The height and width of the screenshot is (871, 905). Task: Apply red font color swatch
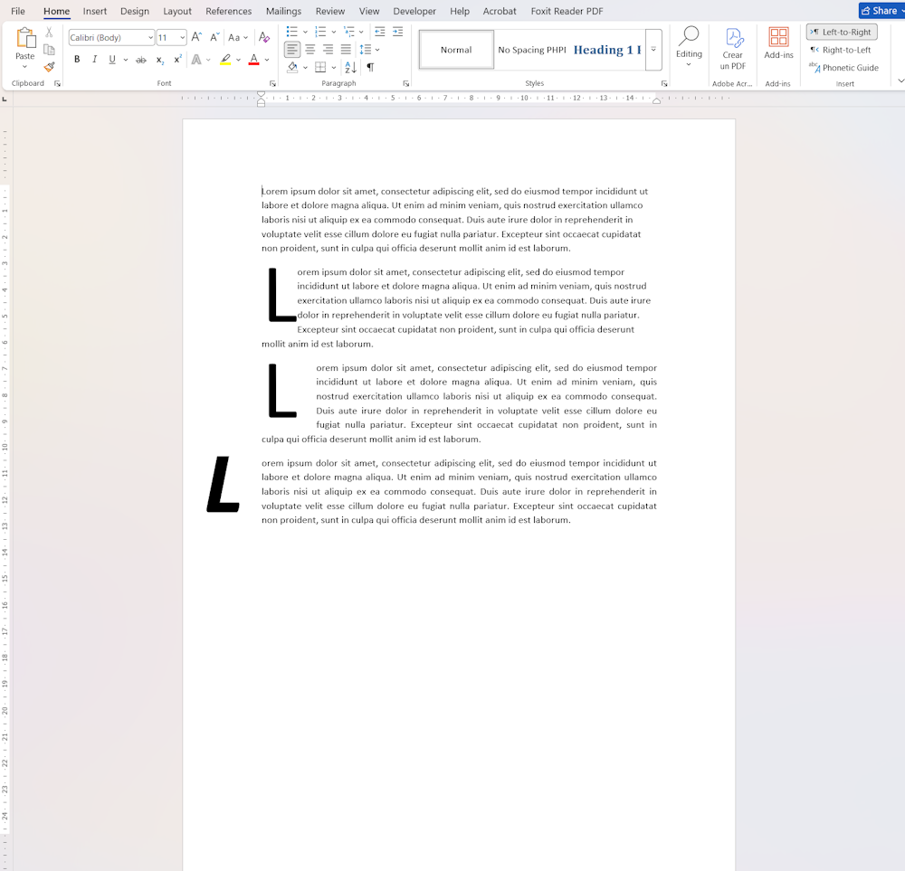pos(253,60)
